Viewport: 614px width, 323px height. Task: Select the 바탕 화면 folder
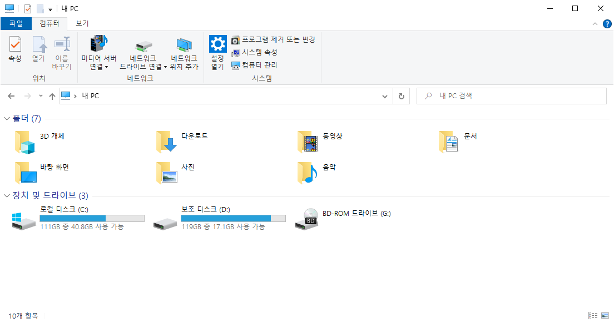42,173
